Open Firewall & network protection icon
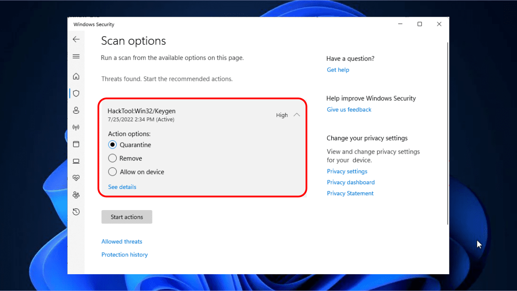This screenshot has width=517, height=291. 76,127
